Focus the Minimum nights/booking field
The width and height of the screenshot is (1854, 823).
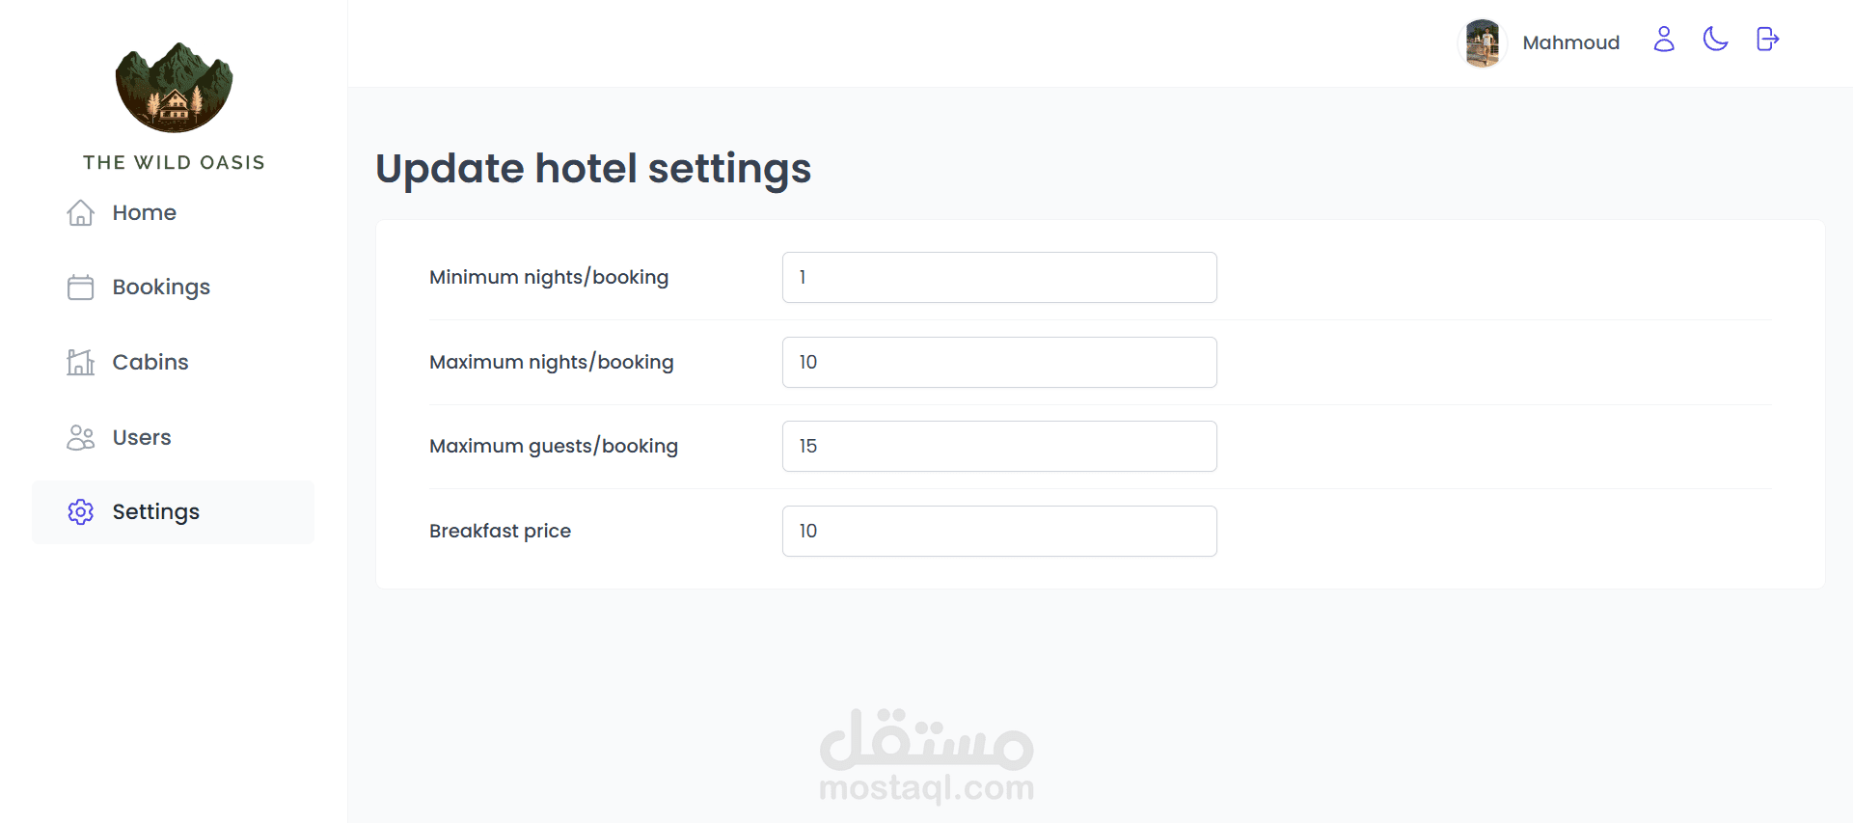tap(999, 277)
